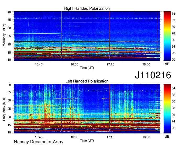Viewport: 178px width, 145px height.
Task: Click the 20 MHz tick label of right-handed plot
Action: point(9,44)
